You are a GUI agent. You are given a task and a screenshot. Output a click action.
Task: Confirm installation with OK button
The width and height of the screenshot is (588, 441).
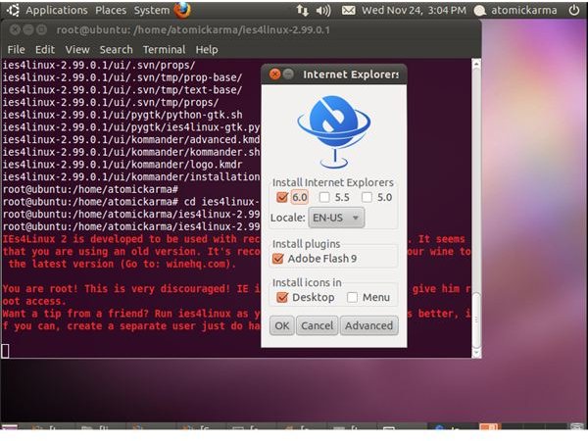tap(282, 325)
